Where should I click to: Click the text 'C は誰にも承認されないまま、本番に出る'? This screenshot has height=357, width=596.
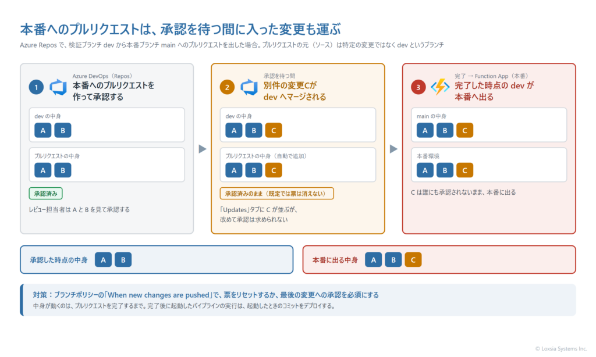coord(463,192)
